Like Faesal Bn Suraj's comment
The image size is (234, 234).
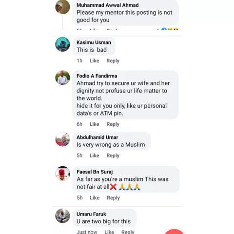coord(95,198)
